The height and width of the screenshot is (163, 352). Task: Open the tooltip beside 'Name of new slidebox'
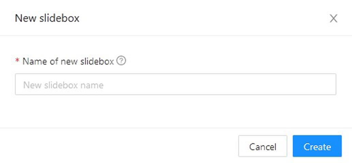(x=122, y=61)
